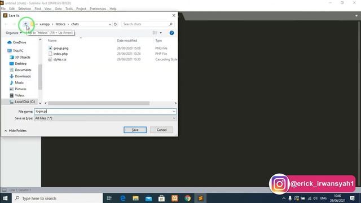Select This PC in navigation pane
361x203 pixels.
point(15,51)
